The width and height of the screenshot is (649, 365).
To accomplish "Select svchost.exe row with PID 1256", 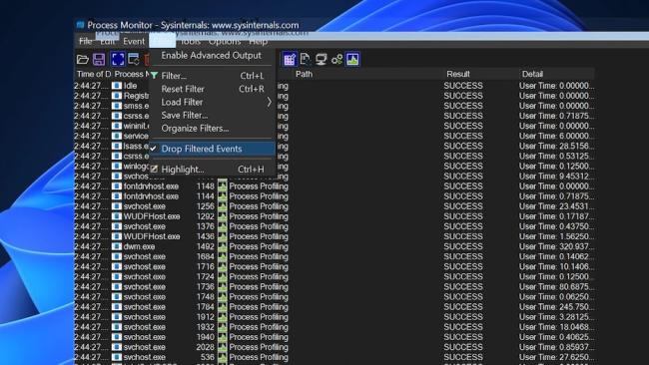I will pos(334,206).
